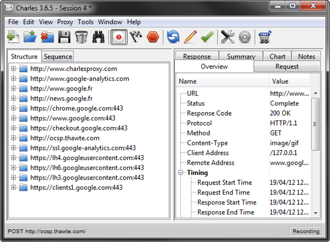Save the session with the floppy disk icon
Image resolution: width=330 pixels, height=242 pixels.
64,37
